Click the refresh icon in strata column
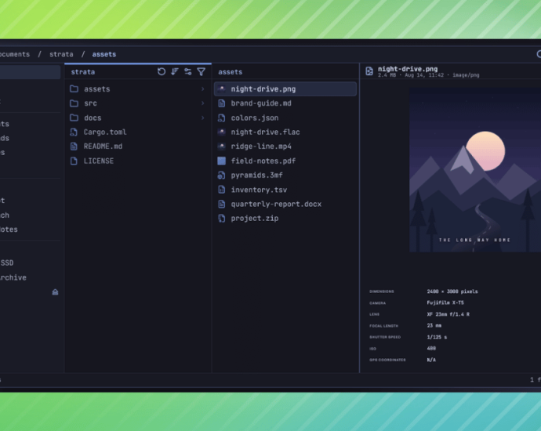The image size is (541, 431). coord(162,72)
